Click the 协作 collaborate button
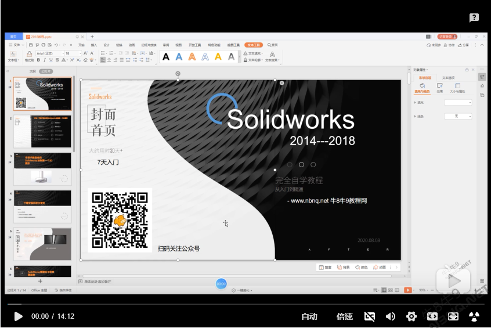This screenshot has width=491, height=328. [449, 45]
